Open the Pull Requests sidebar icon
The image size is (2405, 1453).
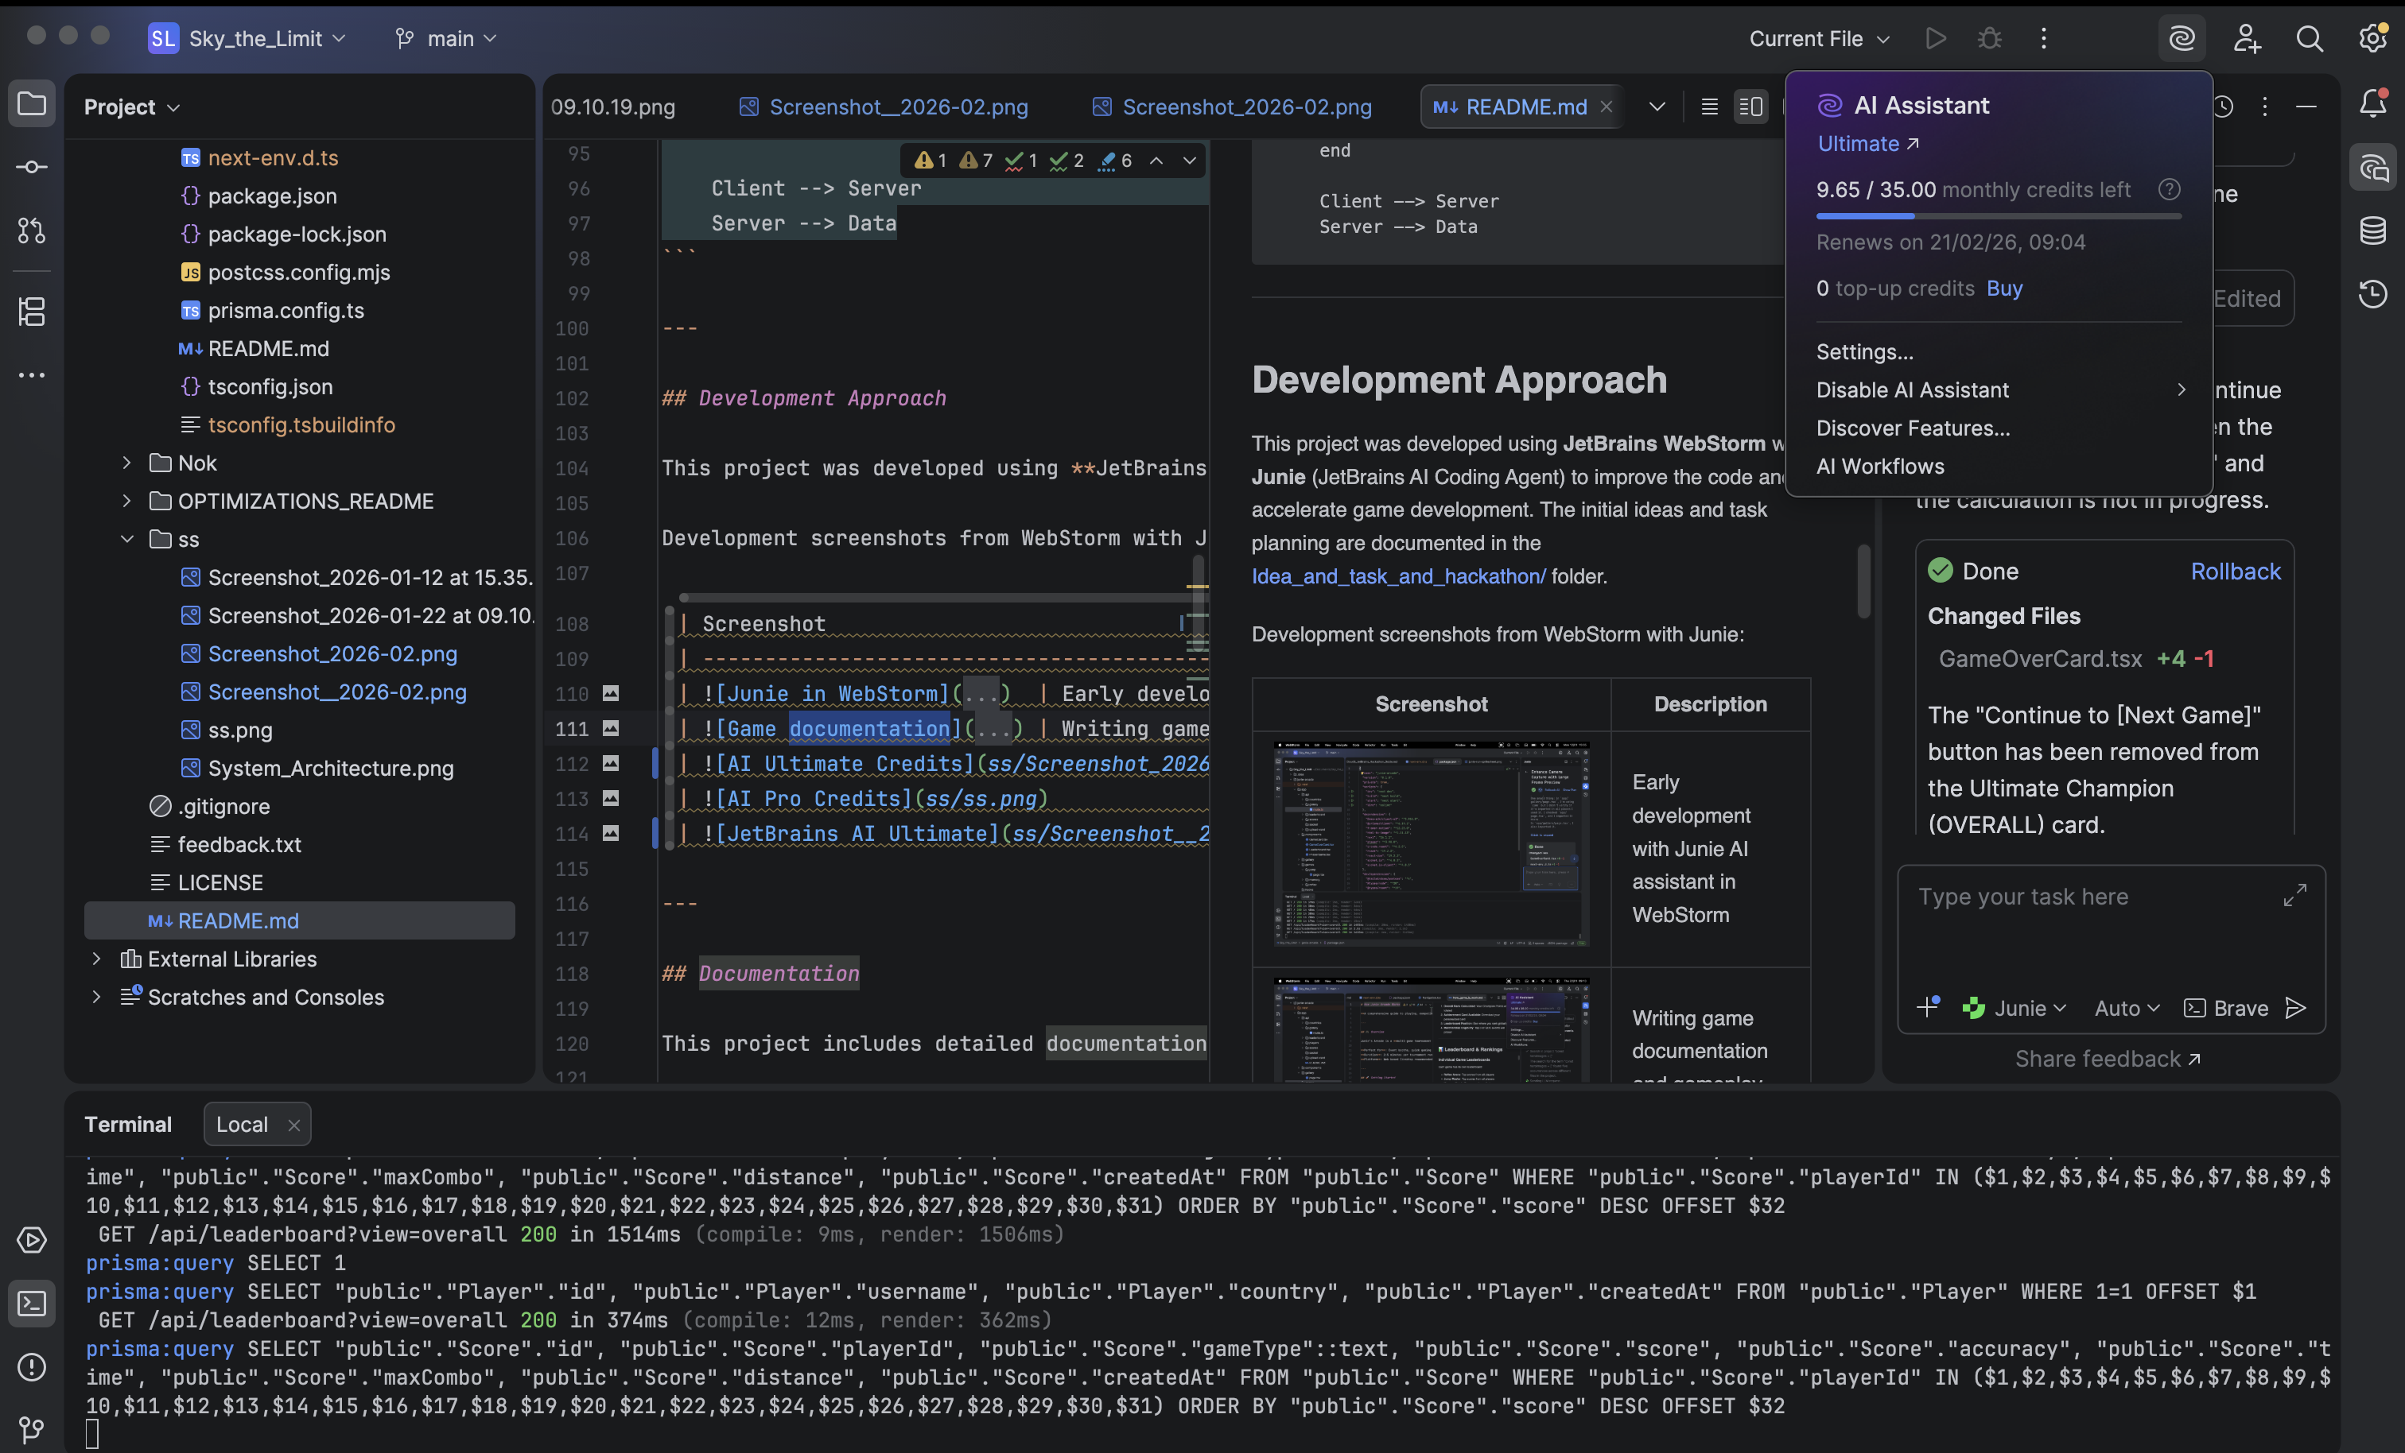[31, 231]
